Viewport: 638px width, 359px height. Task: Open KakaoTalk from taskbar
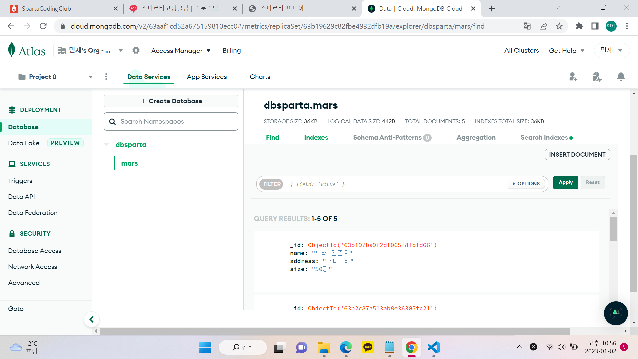coord(368,347)
